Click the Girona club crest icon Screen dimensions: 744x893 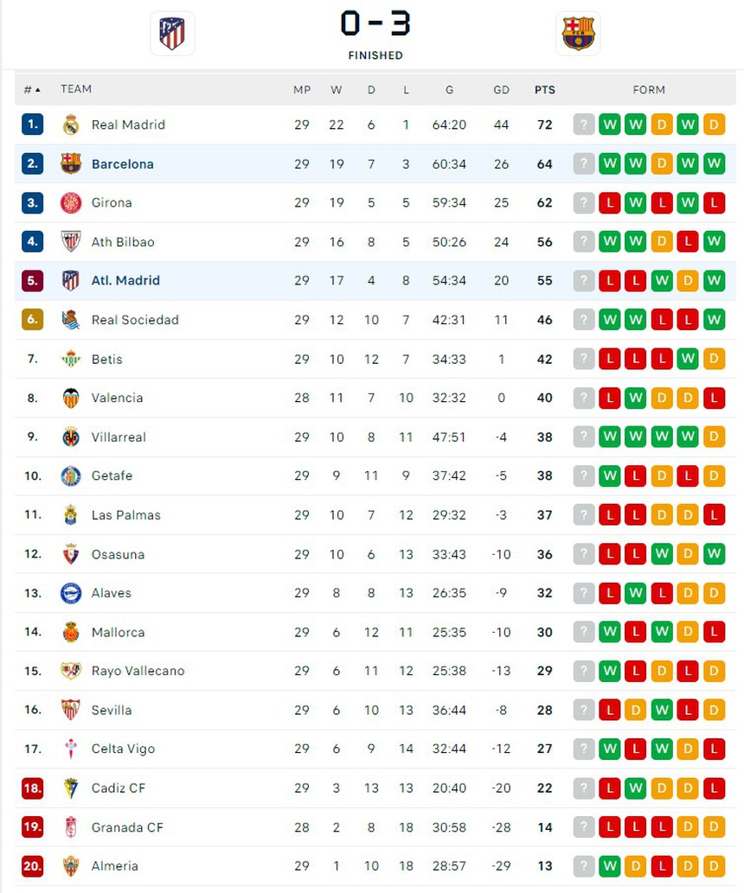point(71,203)
